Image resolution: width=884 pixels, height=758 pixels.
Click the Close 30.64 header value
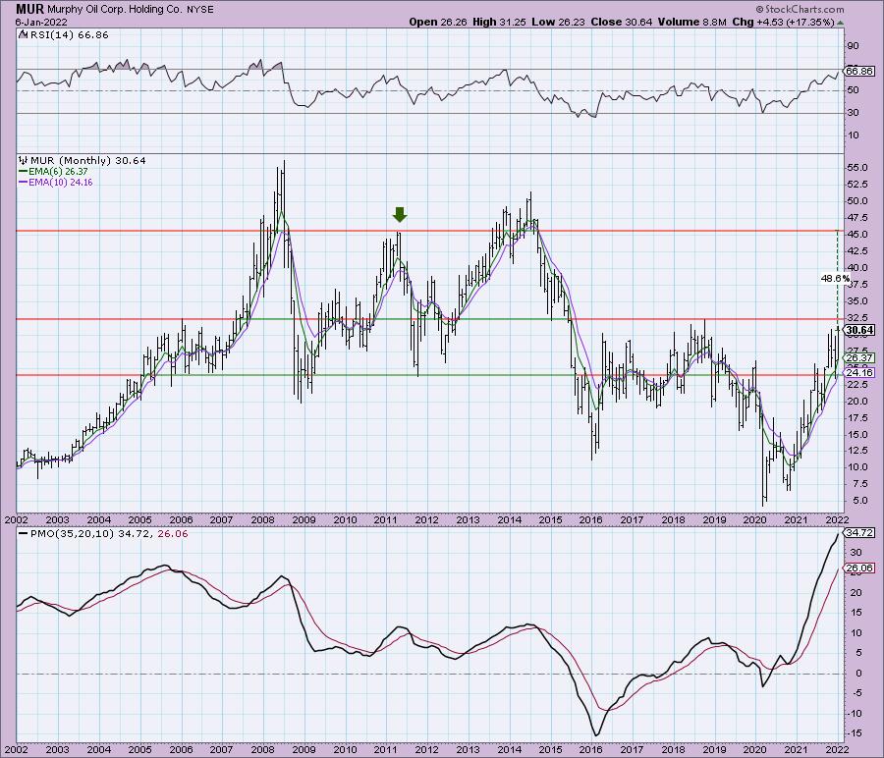[622, 22]
